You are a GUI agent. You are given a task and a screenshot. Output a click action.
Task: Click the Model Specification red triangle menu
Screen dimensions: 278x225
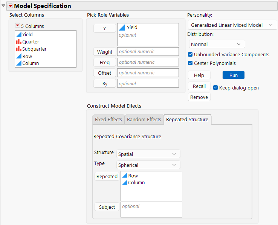(x=10, y=6)
